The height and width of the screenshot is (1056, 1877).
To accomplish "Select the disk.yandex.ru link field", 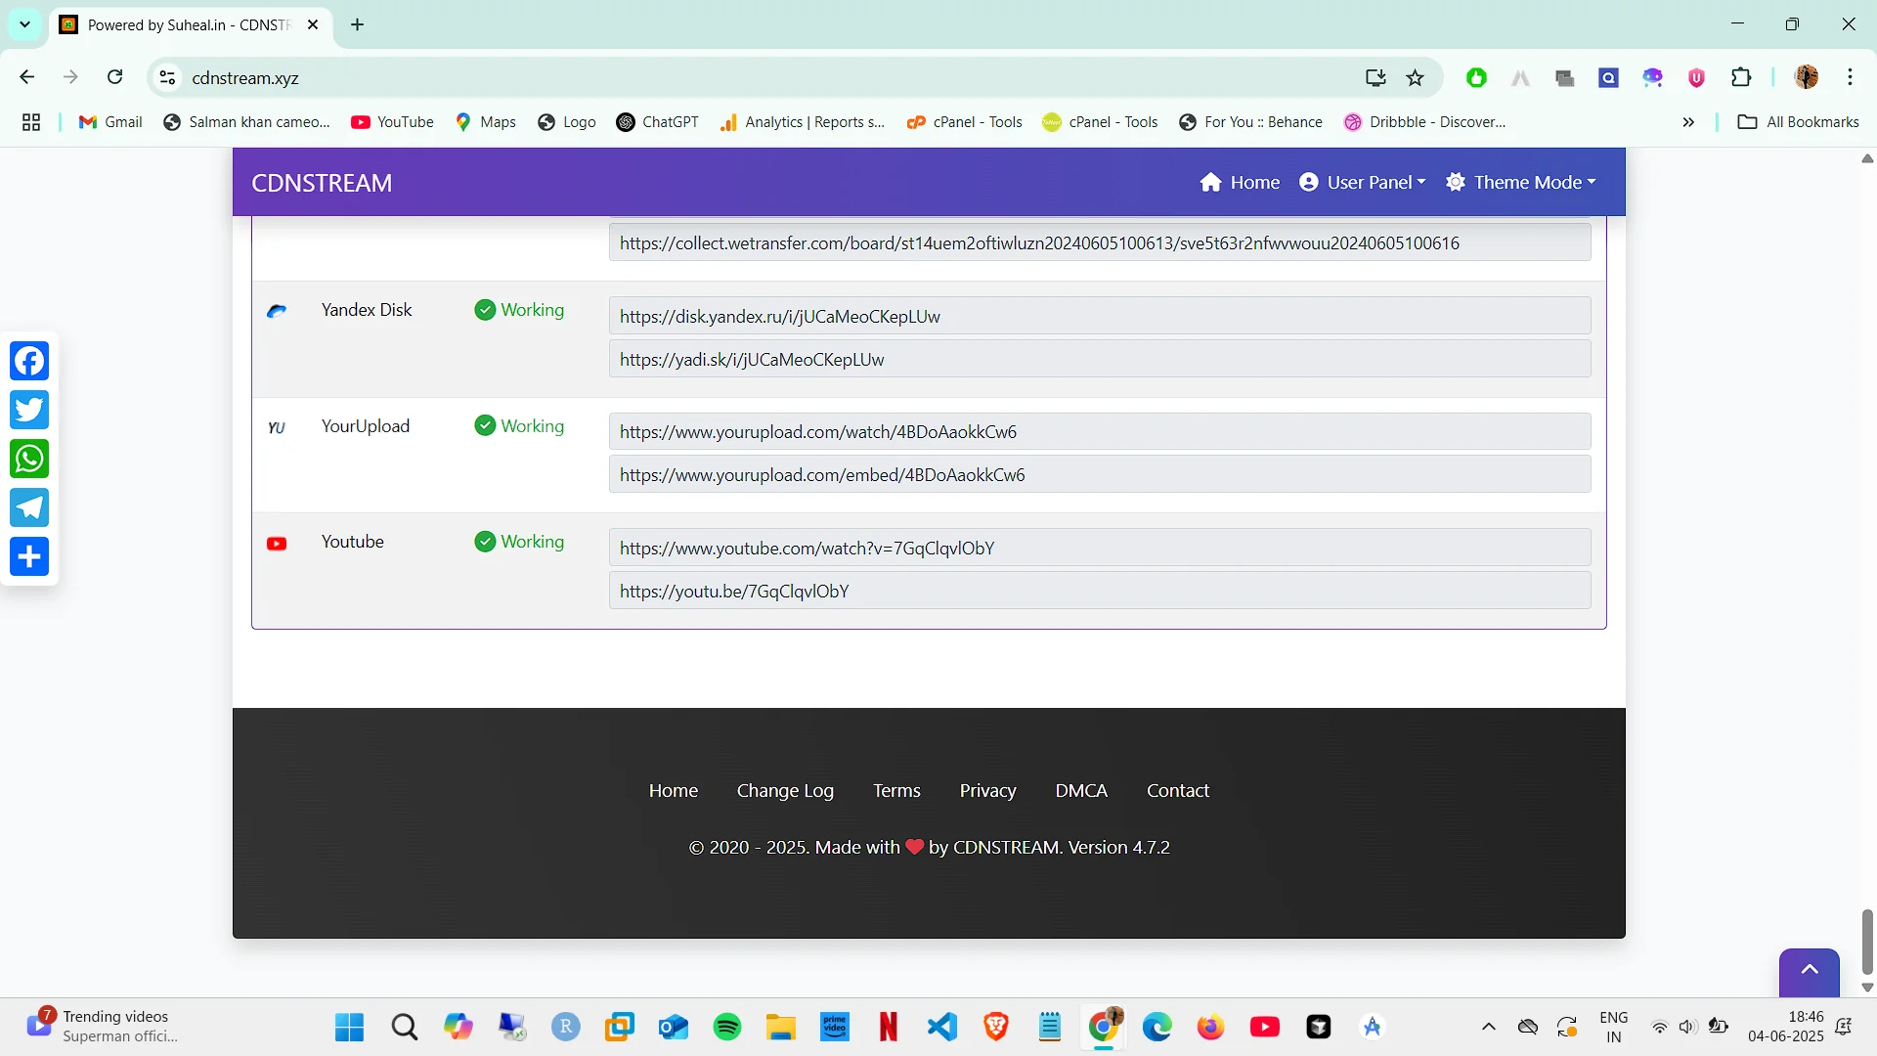I will point(1100,317).
